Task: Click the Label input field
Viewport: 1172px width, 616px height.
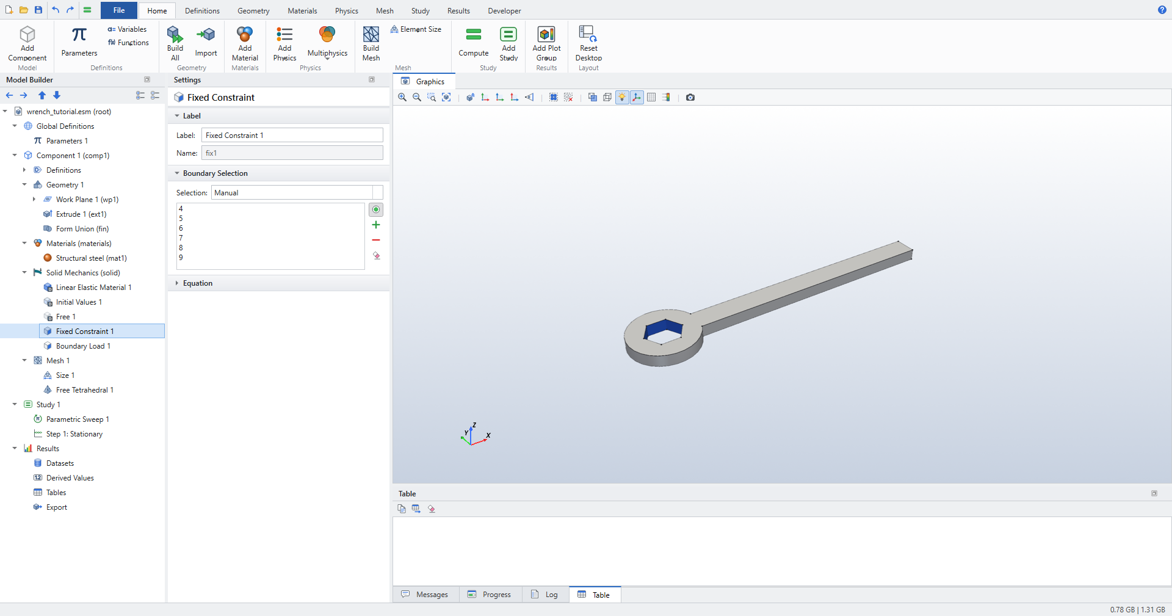Action: (x=292, y=136)
